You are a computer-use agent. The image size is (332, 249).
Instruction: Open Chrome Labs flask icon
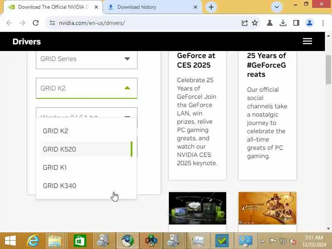[269, 23]
